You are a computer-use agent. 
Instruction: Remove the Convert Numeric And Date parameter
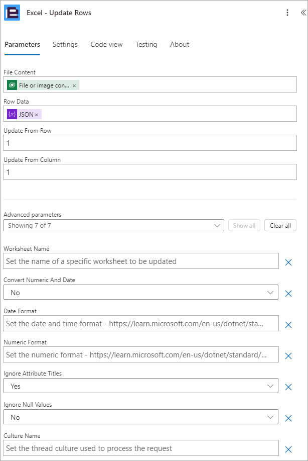288,294
